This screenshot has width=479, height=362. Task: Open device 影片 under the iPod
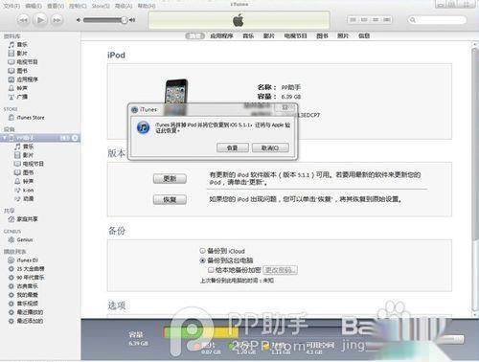[24, 155]
